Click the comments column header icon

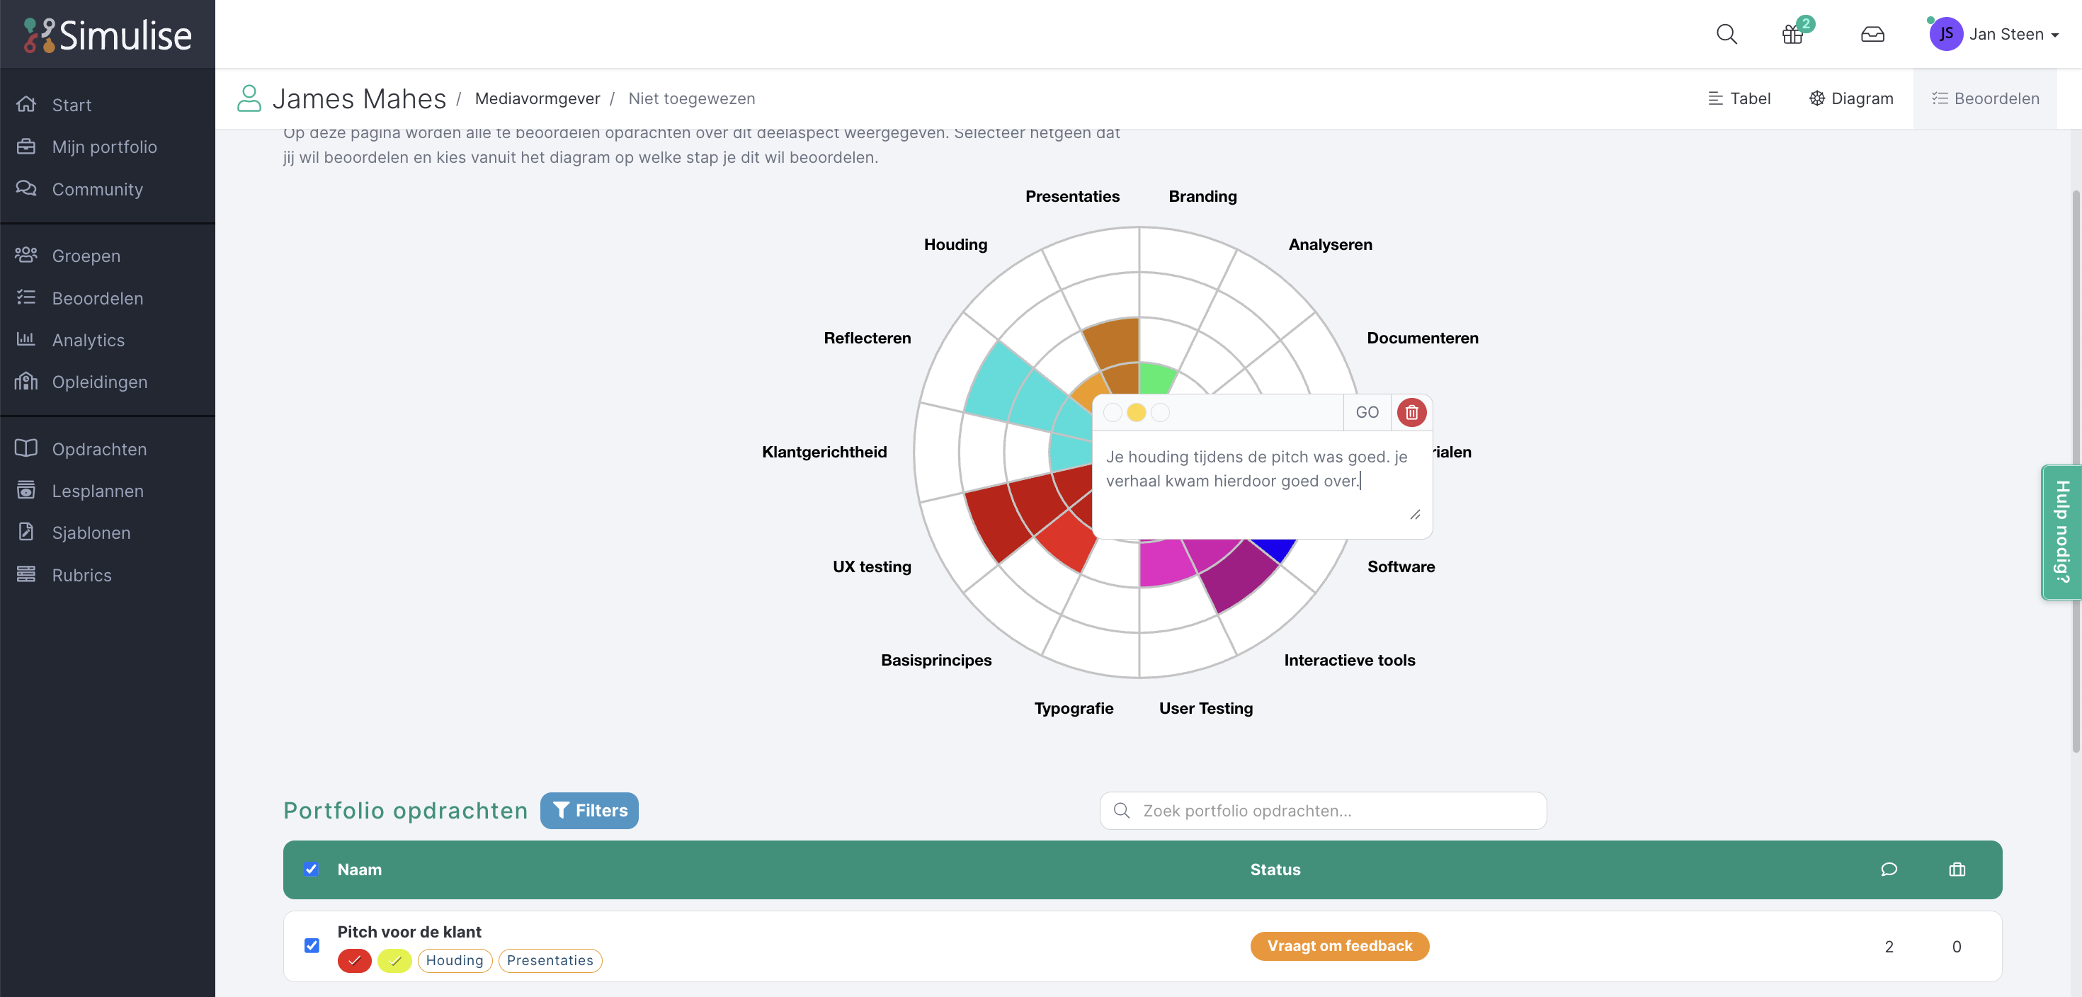click(1889, 870)
